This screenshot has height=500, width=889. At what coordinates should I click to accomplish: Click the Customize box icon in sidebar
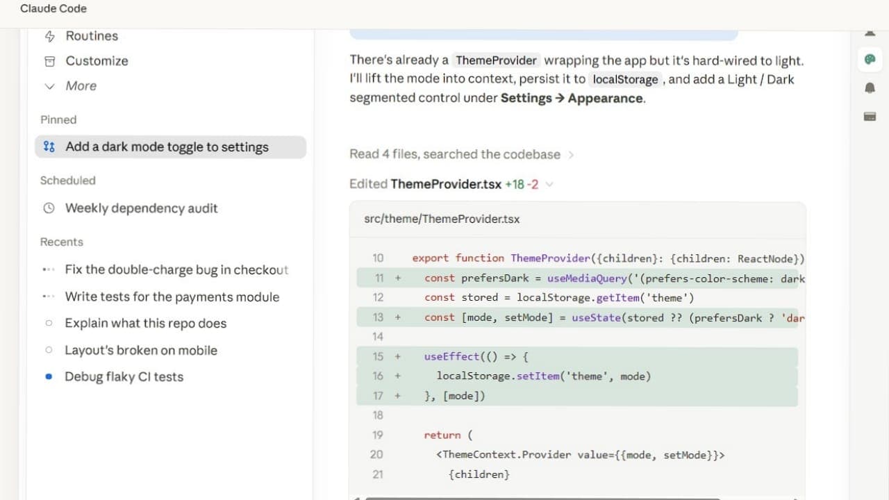coord(49,61)
